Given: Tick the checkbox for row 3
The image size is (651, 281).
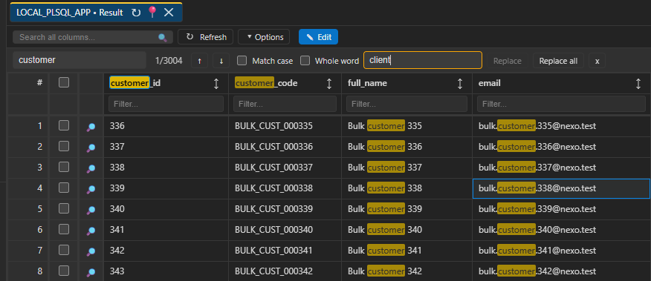Looking at the screenshot, I should pos(64,167).
